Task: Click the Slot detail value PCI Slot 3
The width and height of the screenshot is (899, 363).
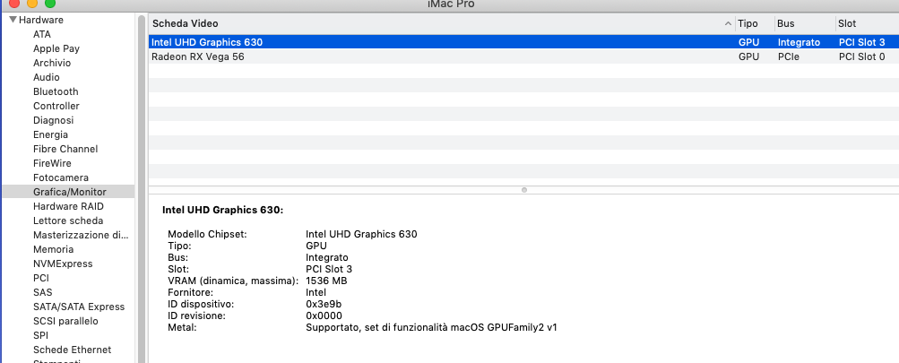Action: (329, 269)
